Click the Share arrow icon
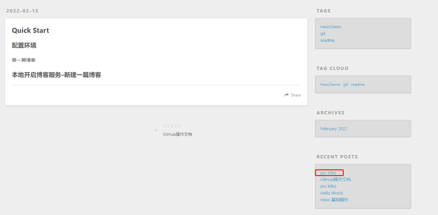This screenshot has width=438, height=215. pyautogui.click(x=286, y=95)
